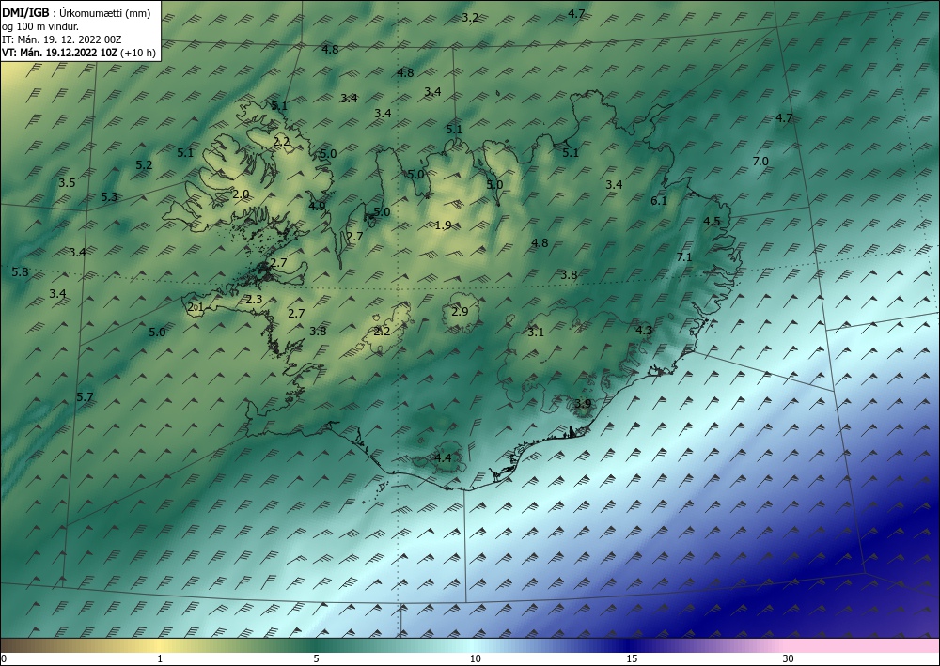Click the 5.2 value west of the Westfjords
This screenshot has height=666, width=940.
[x=144, y=165]
